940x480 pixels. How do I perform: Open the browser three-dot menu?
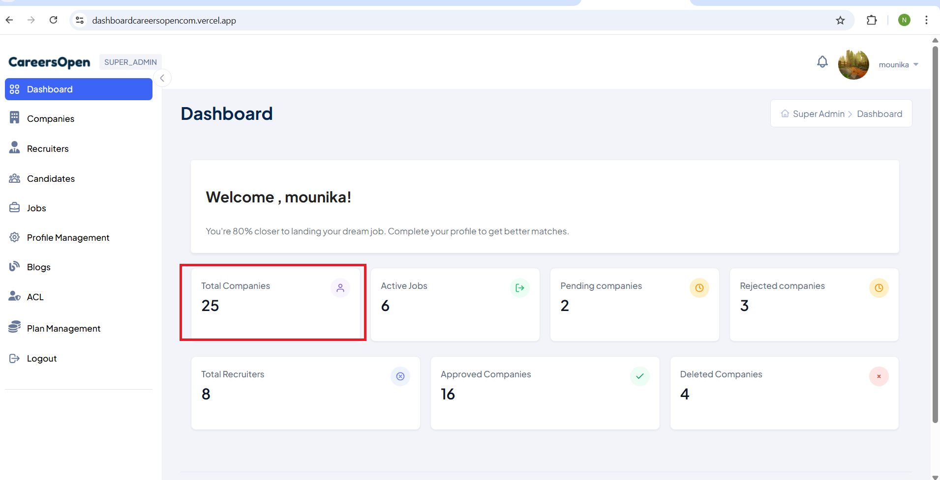click(926, 20)
